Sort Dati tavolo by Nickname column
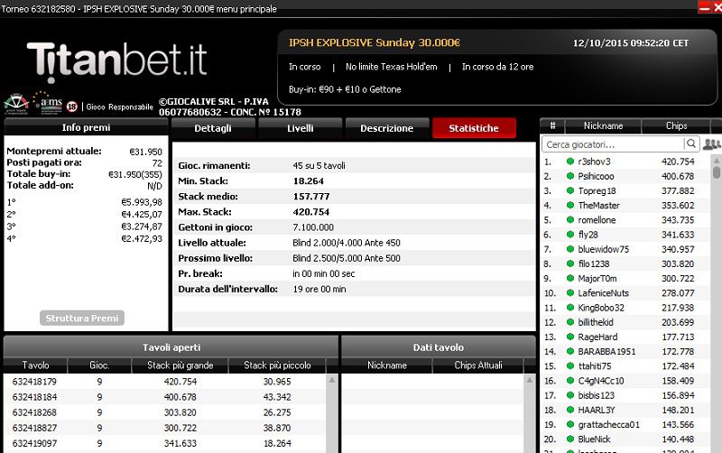 [x=387, y=365]
